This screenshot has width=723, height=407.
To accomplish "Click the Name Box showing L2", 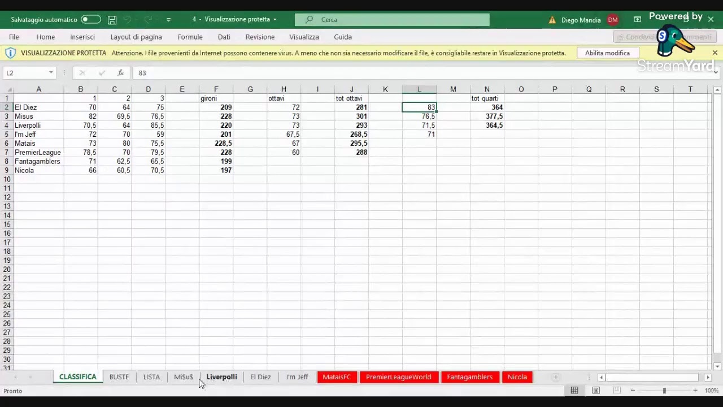I will (x=25, y=73).
